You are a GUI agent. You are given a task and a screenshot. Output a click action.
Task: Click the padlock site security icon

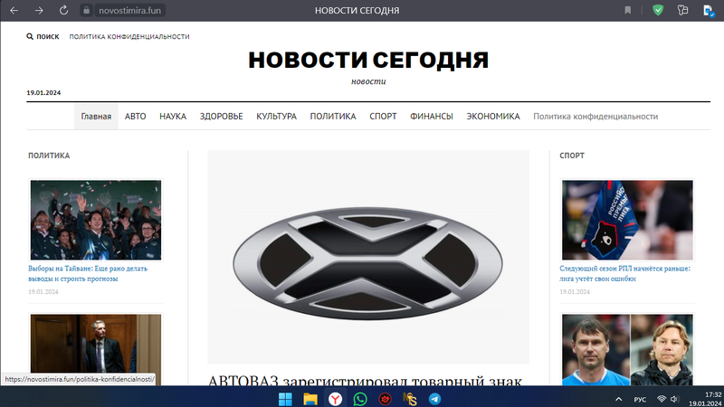[x=86, y=10]
